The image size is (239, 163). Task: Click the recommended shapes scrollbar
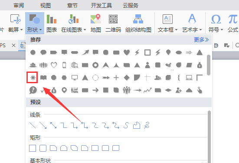(209, 65)
